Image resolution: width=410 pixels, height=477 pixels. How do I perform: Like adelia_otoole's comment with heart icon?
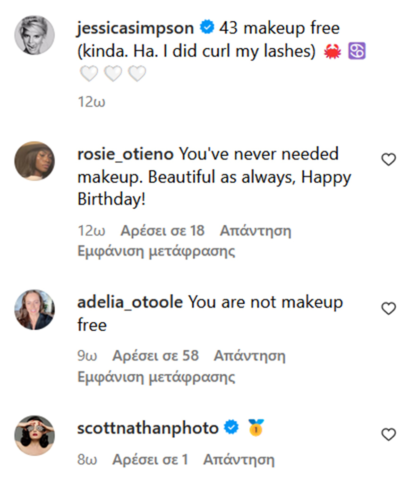coord(388,309)
